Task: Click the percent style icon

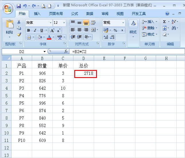Action: [115, 30]
